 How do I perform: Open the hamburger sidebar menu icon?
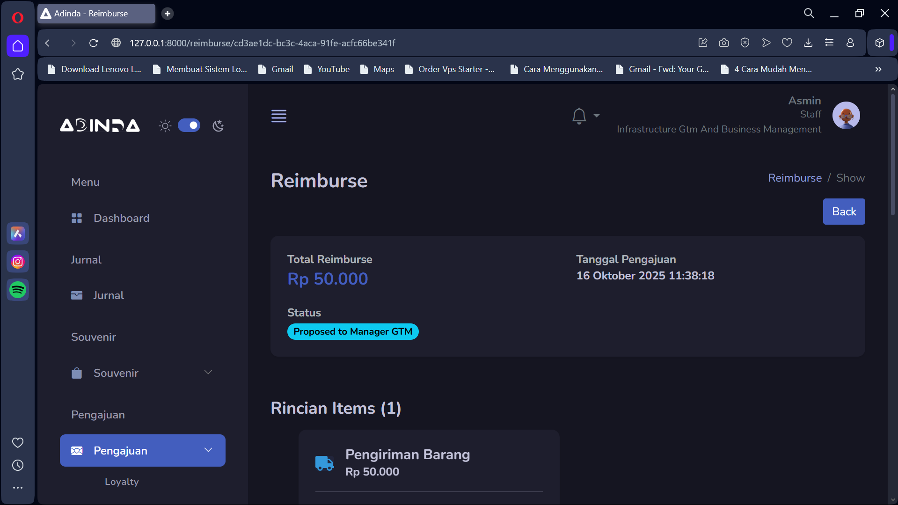(278, 116)
